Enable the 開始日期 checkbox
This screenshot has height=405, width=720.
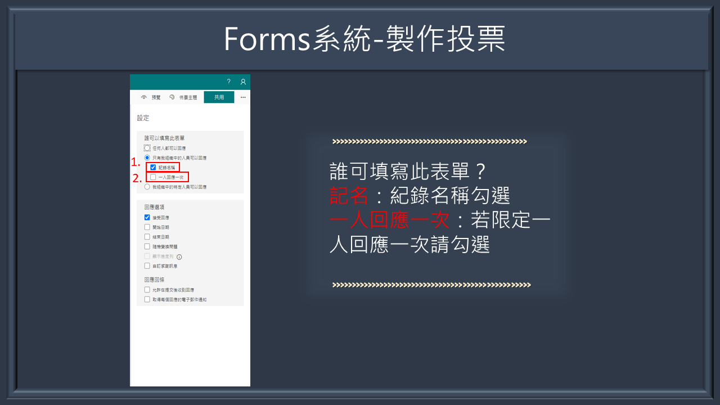tap(147, 227)
